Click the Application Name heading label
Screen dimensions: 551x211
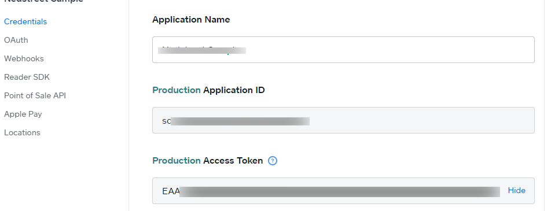click(191, 20)
